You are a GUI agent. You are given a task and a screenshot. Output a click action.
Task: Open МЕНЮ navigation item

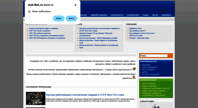point(155,15)
